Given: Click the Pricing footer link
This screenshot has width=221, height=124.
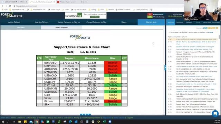Looking at the screenshot, I should [x=77, y=118].
